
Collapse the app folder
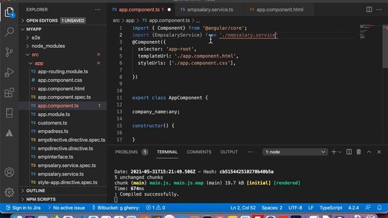click(63, 63)
